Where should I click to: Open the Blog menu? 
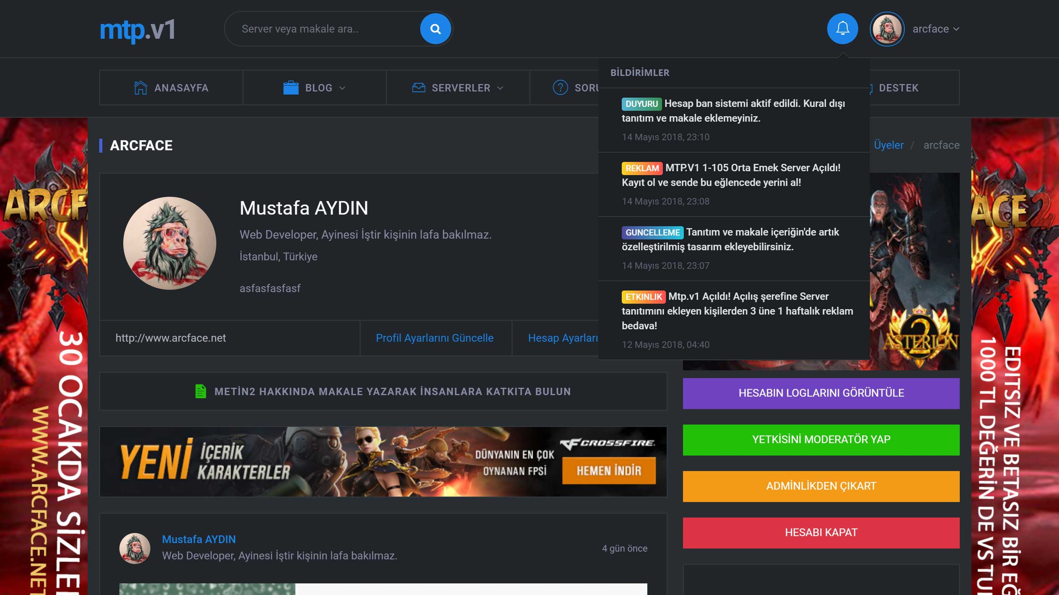click(315, 88)
